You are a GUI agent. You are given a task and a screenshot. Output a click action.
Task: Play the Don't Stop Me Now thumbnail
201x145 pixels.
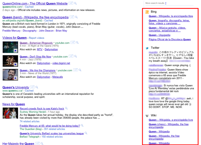click(10, 61)
